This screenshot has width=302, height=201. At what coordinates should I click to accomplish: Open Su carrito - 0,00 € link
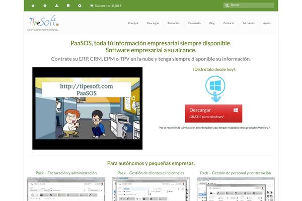(106, 6)
